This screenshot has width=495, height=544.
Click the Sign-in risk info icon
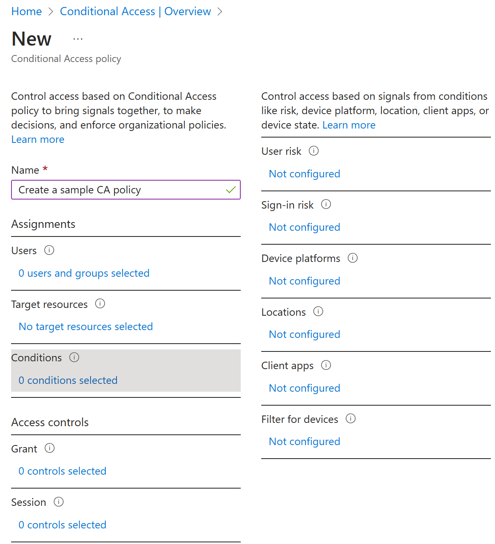[x=326, y=204]
